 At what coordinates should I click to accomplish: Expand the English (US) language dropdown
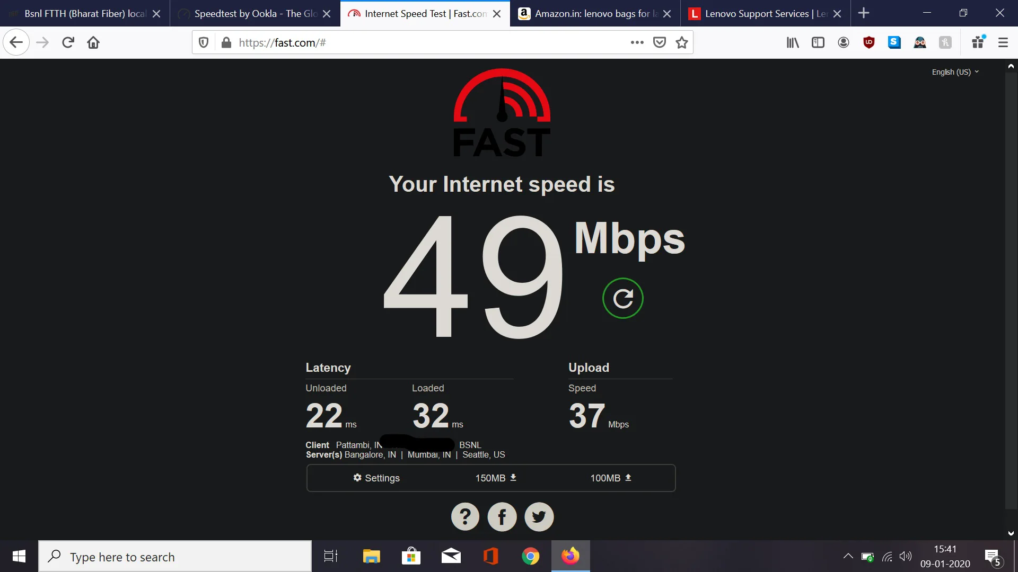(955, 72)
